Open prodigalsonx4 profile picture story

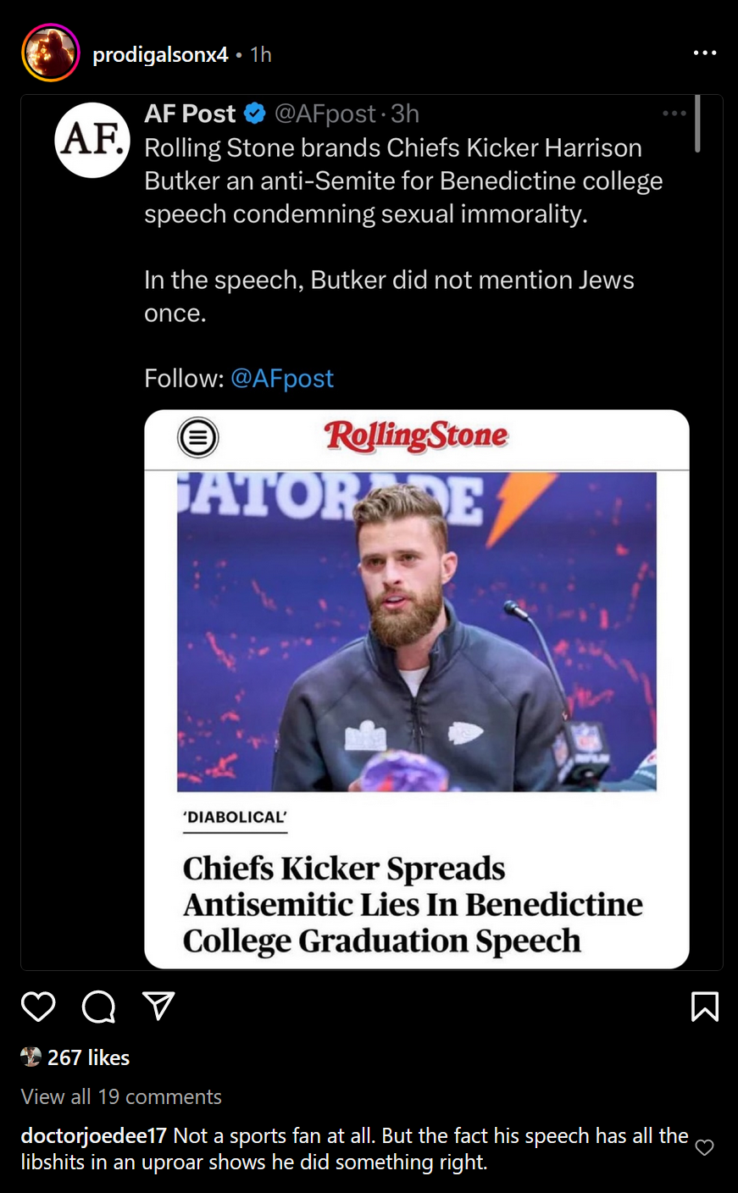(51, 53)
